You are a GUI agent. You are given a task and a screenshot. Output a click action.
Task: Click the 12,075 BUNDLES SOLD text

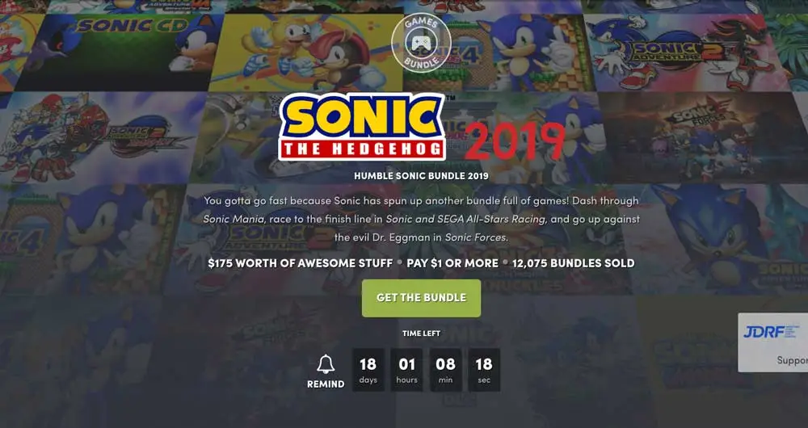[573, 263]
